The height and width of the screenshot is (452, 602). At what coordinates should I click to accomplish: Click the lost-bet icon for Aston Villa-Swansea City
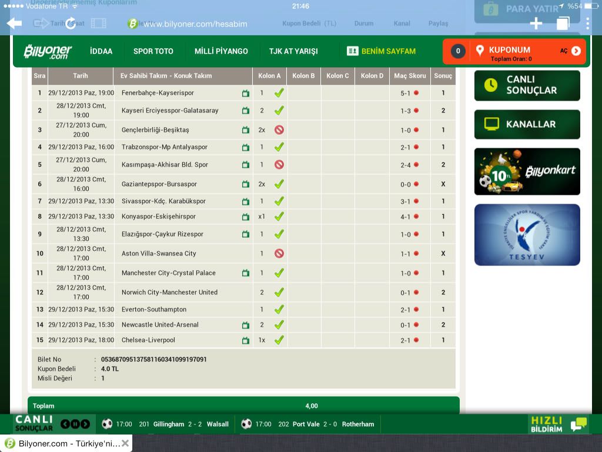[x=279, y=253]
